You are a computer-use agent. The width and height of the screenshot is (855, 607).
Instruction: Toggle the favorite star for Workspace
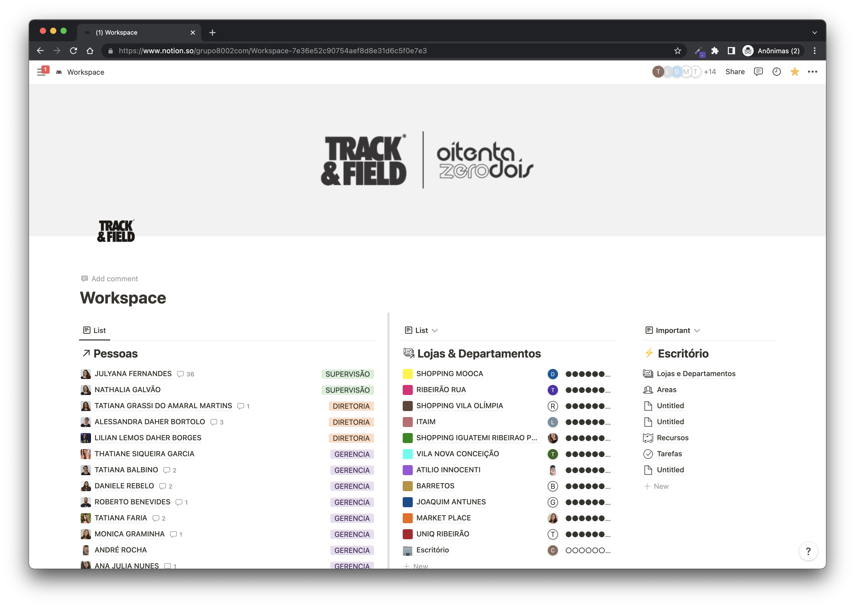[795, 72]
